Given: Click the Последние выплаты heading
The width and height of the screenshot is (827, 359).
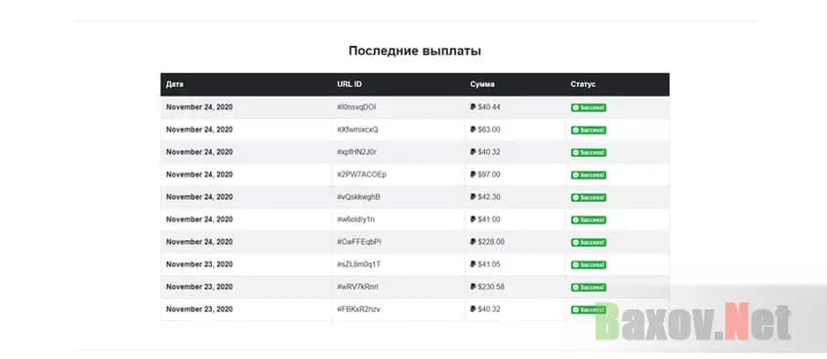Looking at the screenshot, I should pyautogui.click(x=415, y=51).
